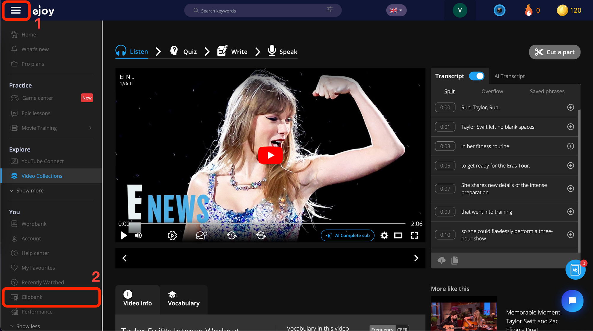Image resolution: width=593 pixels, height=331 pixels.
Task: Enter fullscreen video mode
Action: (x=414, y=235)
